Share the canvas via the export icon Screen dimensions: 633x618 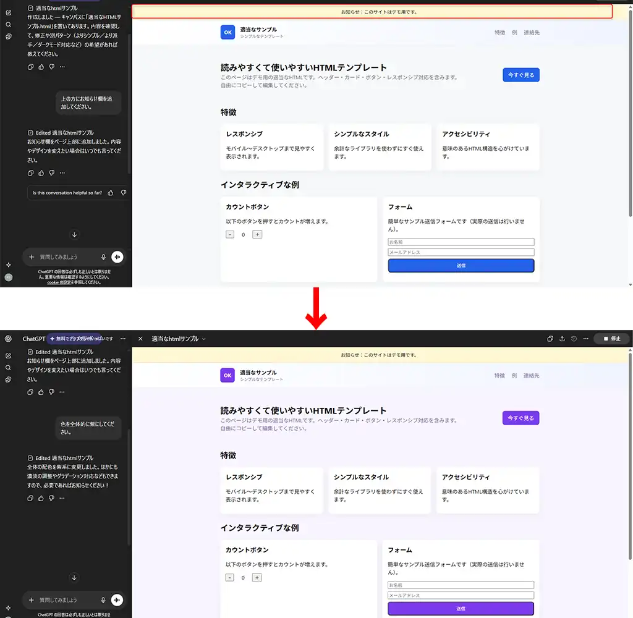[x=562, y=339]
